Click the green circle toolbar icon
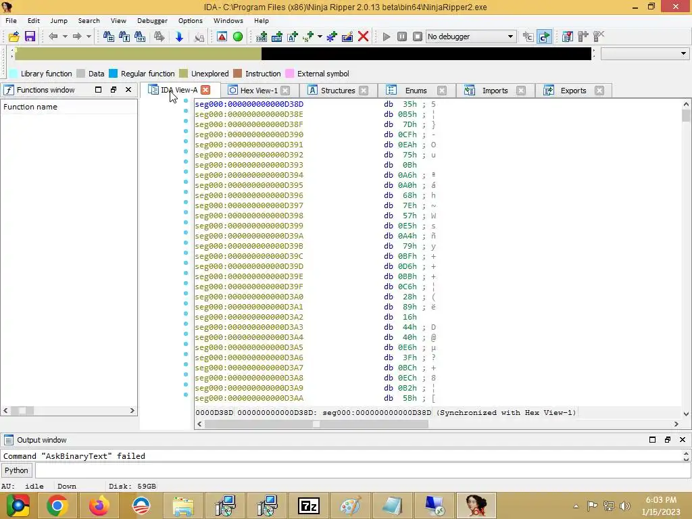692x519 pixels. (238, 36)
